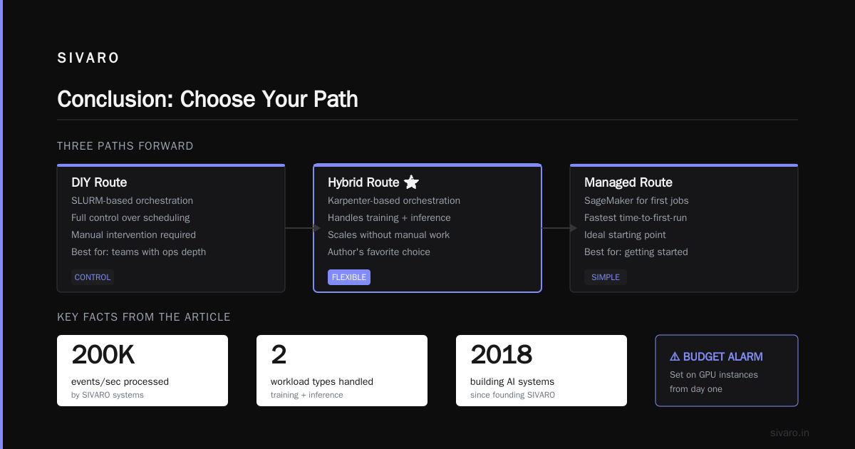The height and width of the screenshot is (449, 855).
Task: Click the Conclusion: Choose Your Path heading
Action: [x=207, y=98]
